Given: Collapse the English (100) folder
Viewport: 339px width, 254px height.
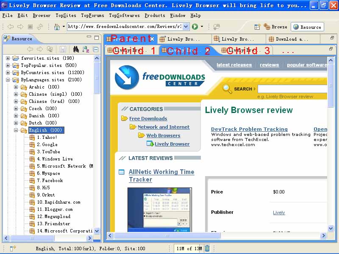Looking at the screenshot, I should point(16,130).
